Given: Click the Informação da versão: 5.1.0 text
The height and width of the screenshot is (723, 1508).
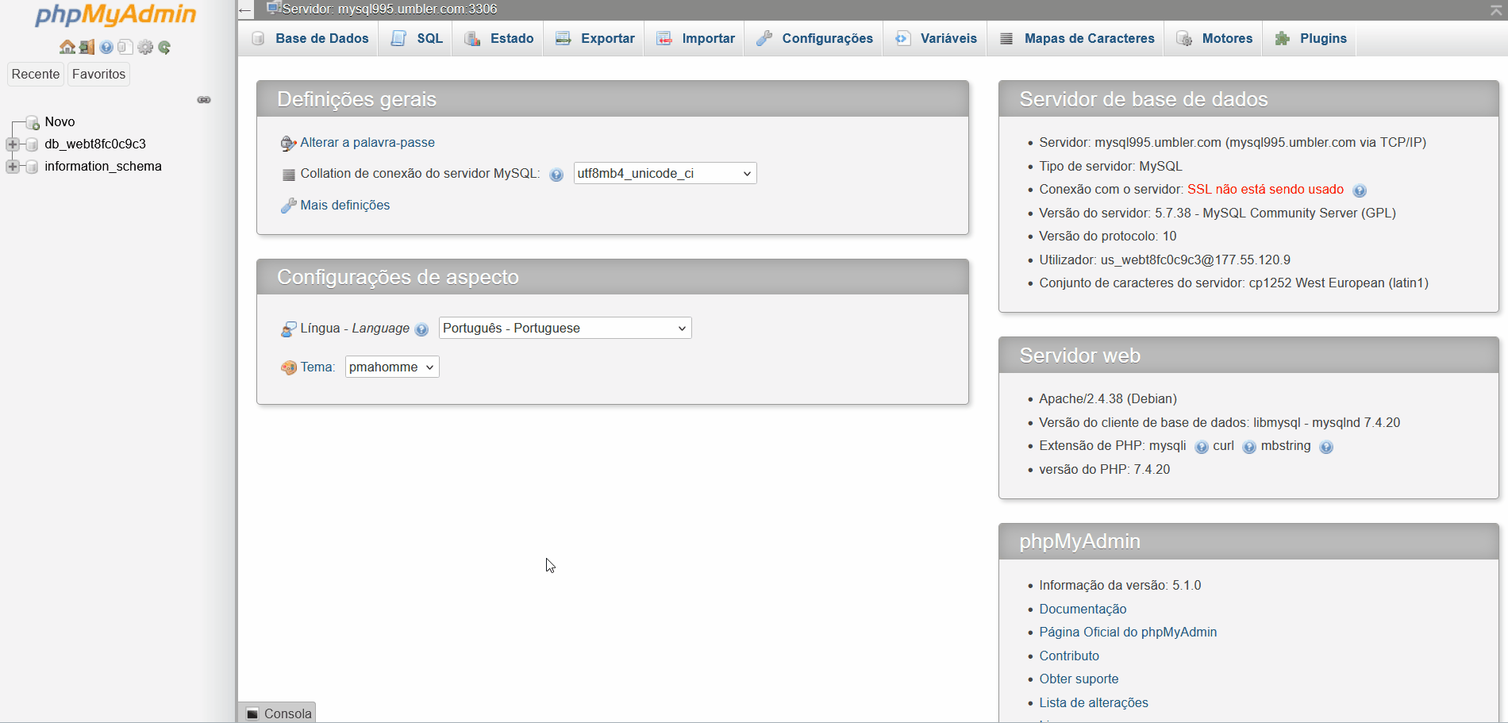Looking at the screenshot, I should 1120,586.
